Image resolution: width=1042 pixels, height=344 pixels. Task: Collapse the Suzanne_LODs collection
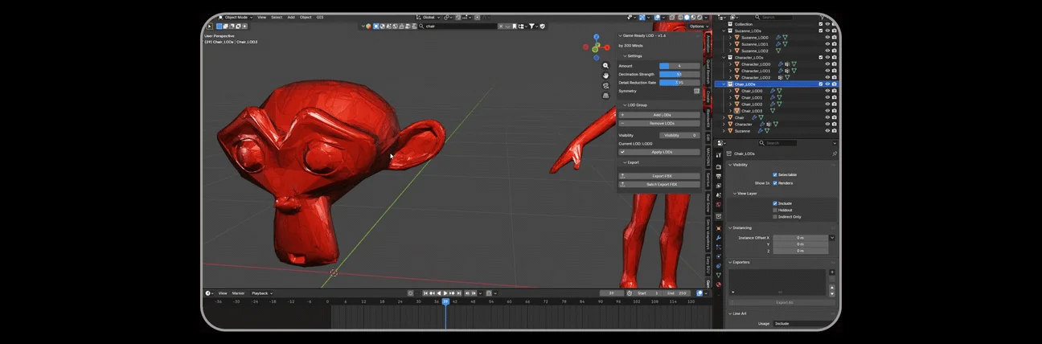click(x=725, y=31)
